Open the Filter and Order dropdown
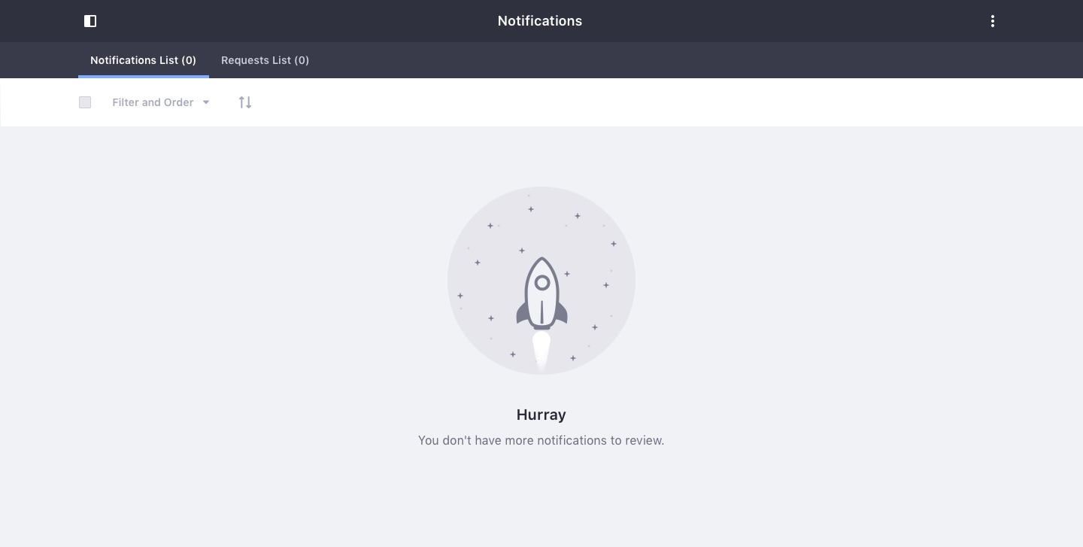 (153, 102)
